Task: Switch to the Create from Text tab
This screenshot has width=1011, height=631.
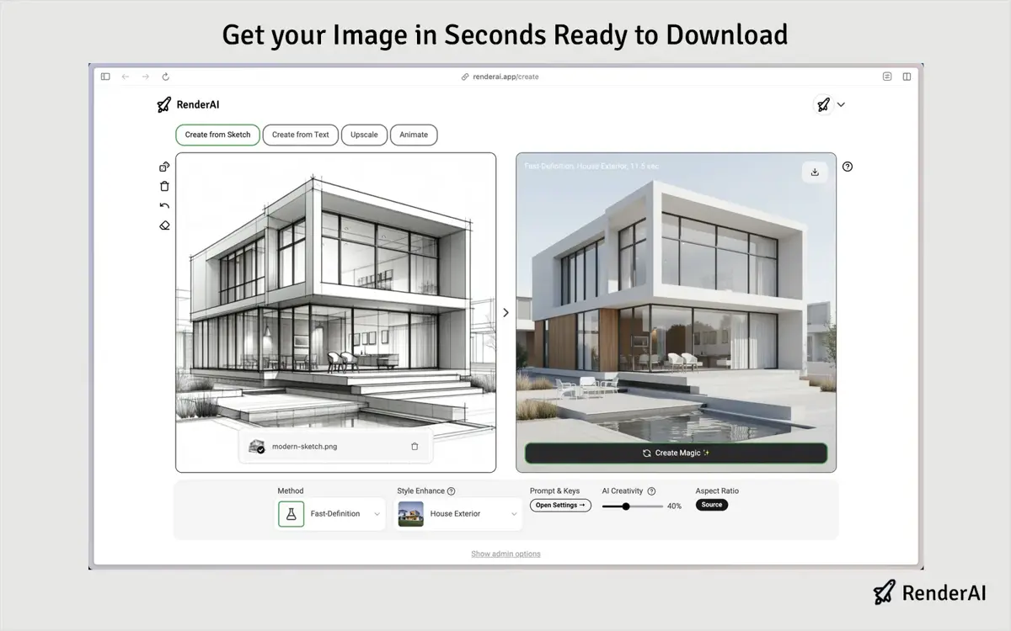Action: point(301,135)
